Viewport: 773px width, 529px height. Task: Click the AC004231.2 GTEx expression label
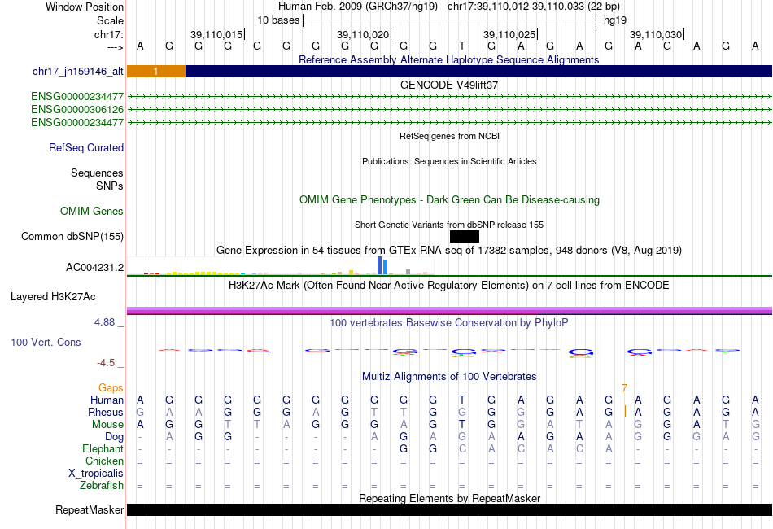(x=94, y=268)
